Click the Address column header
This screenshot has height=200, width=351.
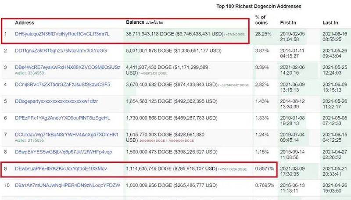pos(25,23)
